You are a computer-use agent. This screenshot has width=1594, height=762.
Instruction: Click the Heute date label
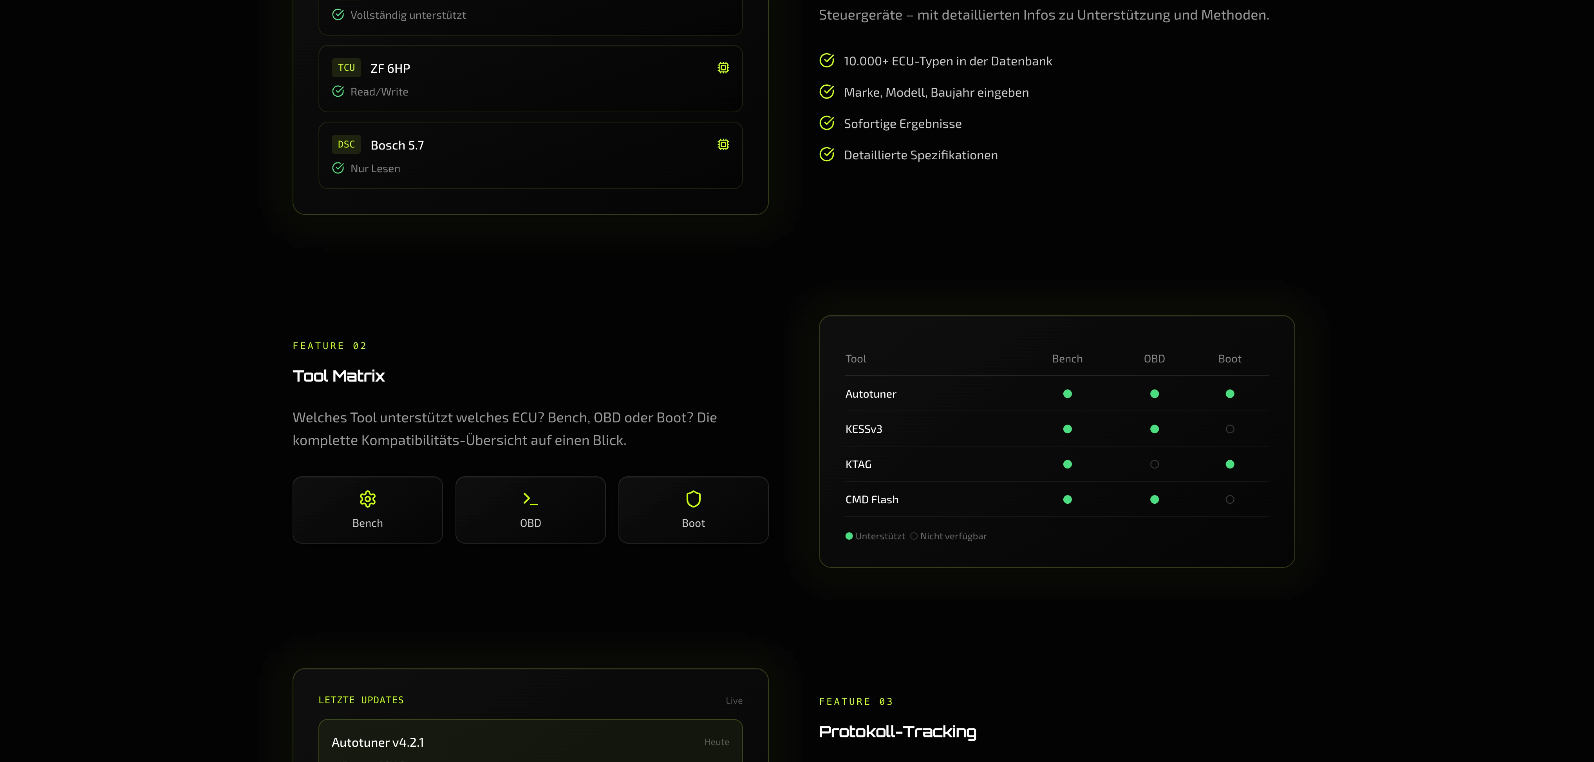point(717,742)
